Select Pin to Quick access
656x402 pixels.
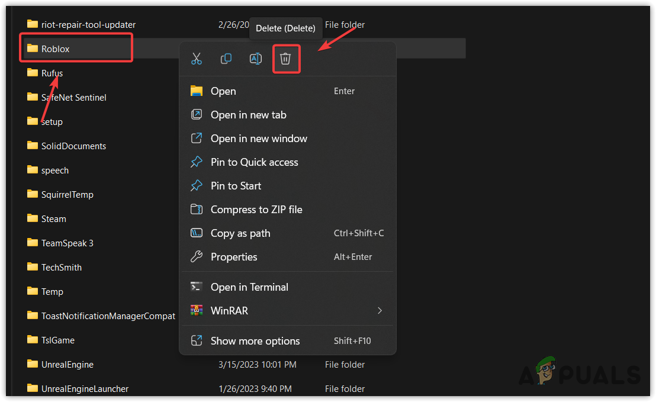[255, 162]
